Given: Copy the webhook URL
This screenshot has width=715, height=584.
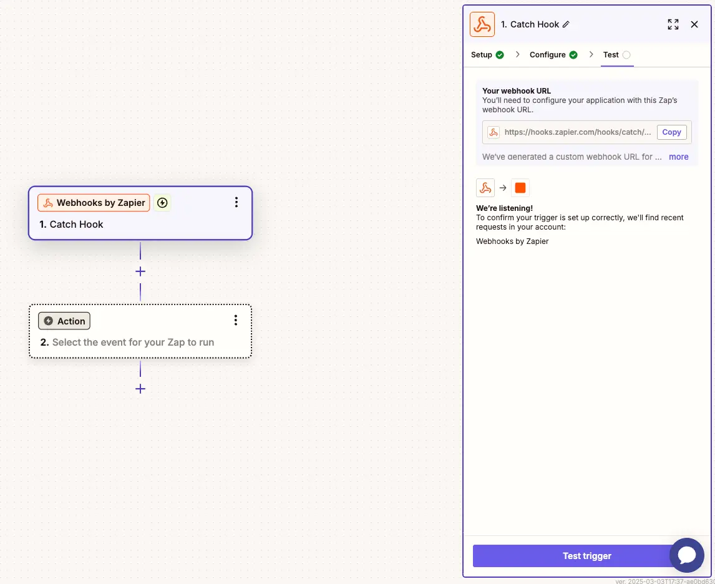Looking at the screenshot, I should point(671,132).
